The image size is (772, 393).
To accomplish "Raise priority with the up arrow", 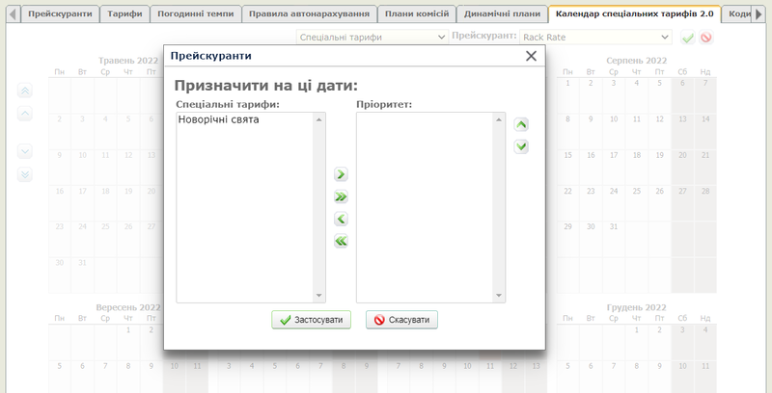I will coord(521,124).
